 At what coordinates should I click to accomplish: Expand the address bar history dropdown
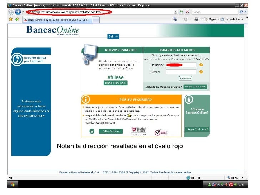(175, 12)
